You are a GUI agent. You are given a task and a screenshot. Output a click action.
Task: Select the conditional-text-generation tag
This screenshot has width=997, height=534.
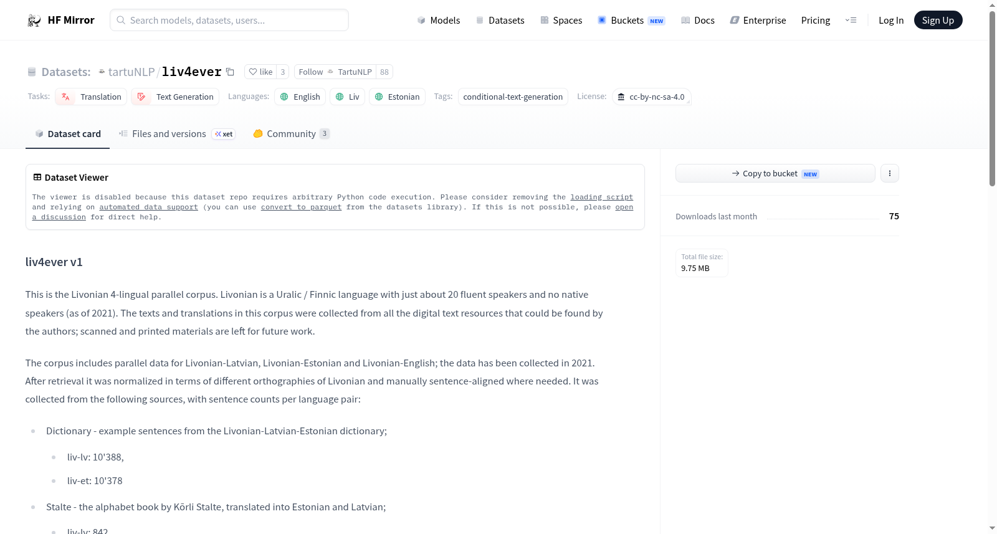(513, 97)
